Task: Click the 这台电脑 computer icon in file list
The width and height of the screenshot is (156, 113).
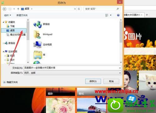Action: point(37,45)
